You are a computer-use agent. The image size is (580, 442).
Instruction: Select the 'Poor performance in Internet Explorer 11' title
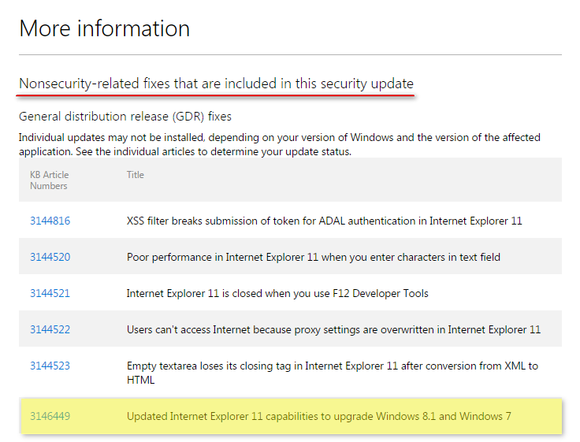click(x=313, y=257)
